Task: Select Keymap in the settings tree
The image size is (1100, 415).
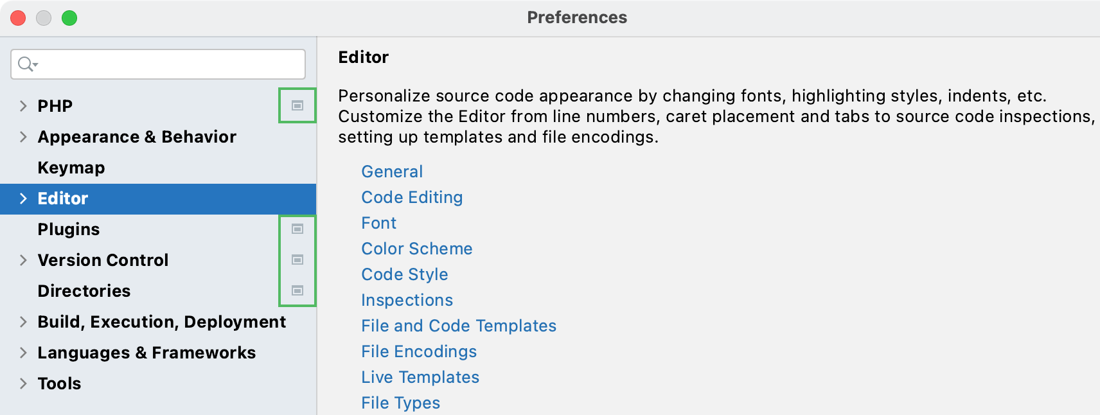Action: (x=71, y=168)
